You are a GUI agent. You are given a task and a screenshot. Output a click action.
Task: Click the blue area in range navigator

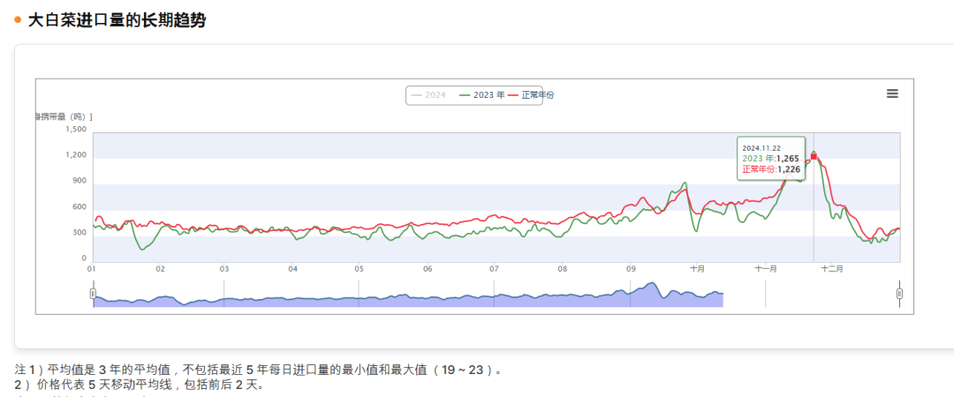(406, 300)
